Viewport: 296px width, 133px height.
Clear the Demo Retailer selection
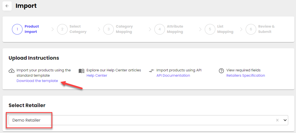coord(277,120)
